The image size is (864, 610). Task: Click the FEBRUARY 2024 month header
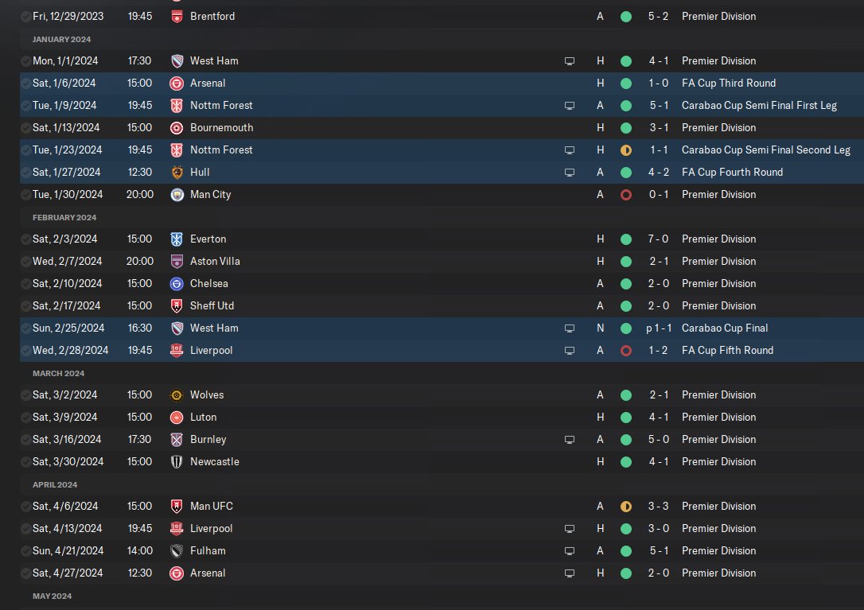[x=64, y=218]
